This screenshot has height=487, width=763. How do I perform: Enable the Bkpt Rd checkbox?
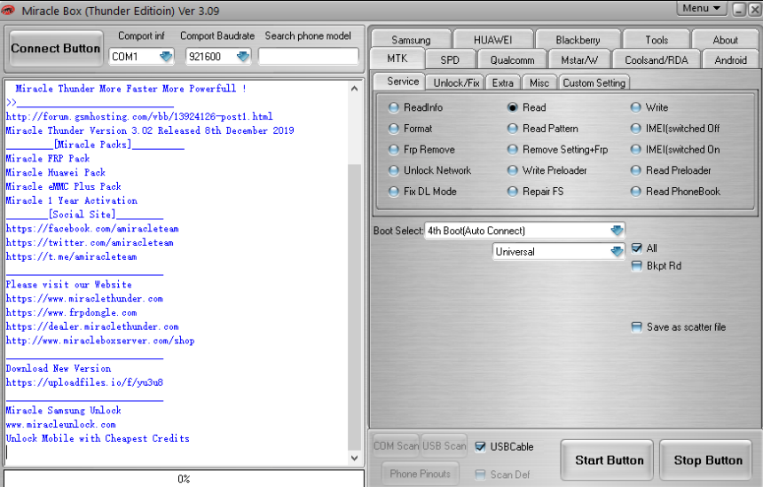click(x=636, y=265)
